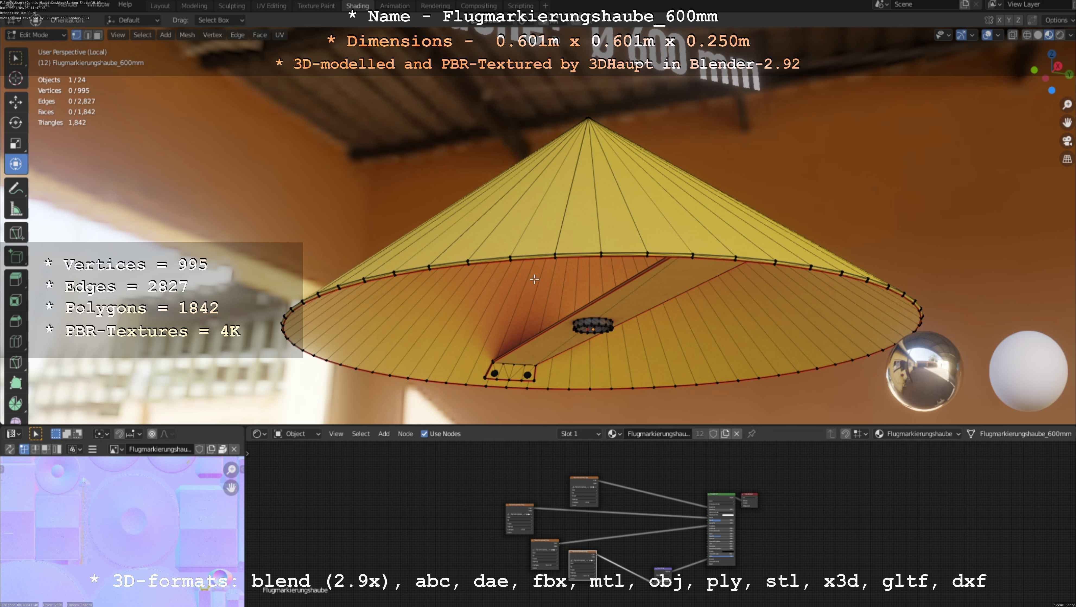The height and width of the screenshot is (607, 1076).
Task: Open the Flugmarkierungshaube material dropdown on the right
Action: (918, 434)
